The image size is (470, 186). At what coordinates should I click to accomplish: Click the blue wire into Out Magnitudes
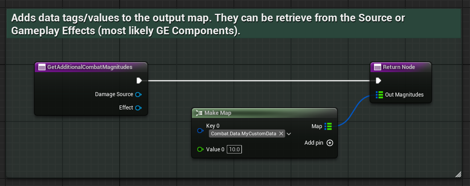tap(355, 110)
